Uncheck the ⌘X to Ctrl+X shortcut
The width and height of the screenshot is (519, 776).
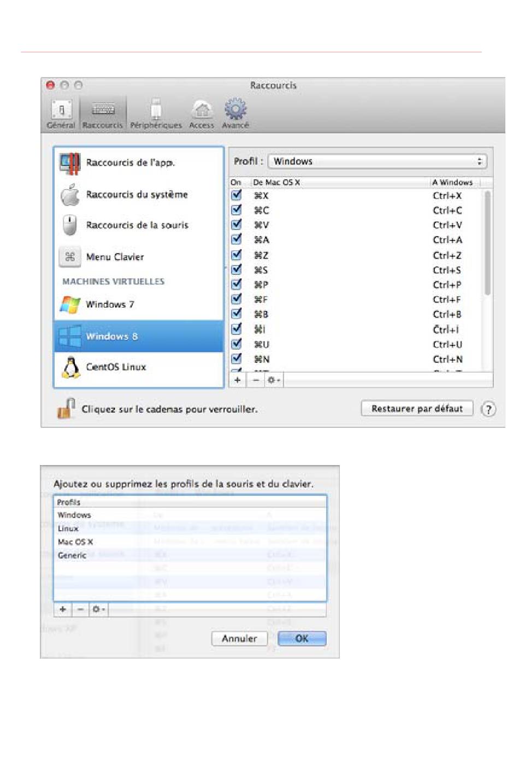point(237,195)
